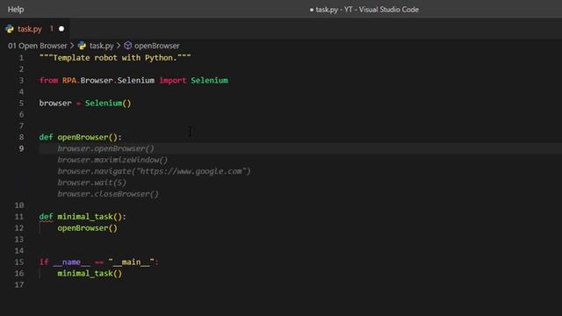Click line number 15 in the gutter
The height and width of the screenshot is (316, 562).
pos(19,262)
